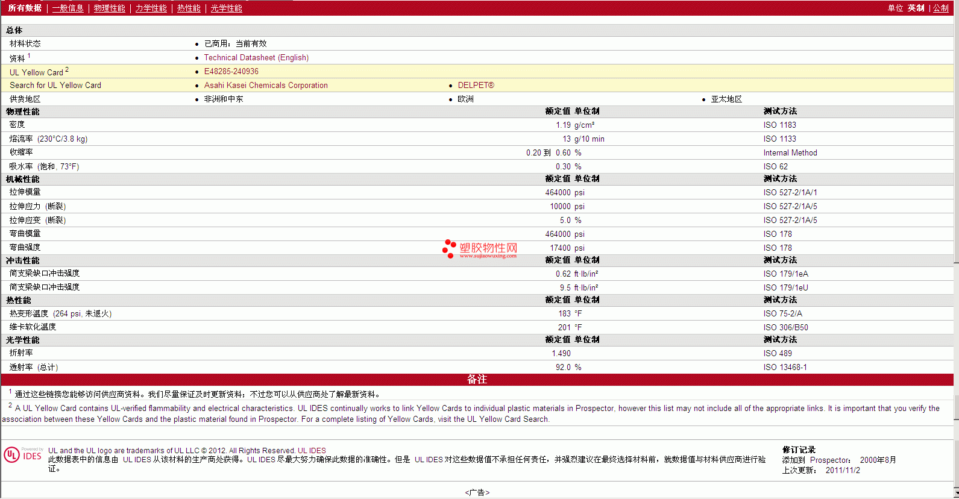Screen dimensions: 959x499
Task: Open the 光学性能 tab
Action: pos(227,8)
